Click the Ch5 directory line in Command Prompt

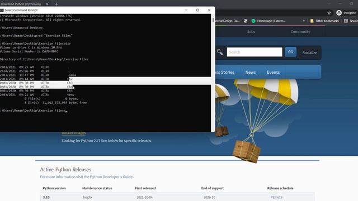coord(36,90)
